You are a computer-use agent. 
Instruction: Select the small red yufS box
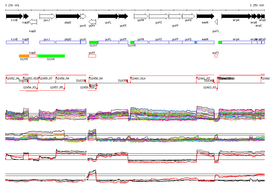coord(216,56)
